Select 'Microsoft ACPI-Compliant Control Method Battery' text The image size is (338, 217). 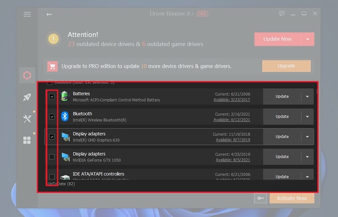click(x=117, y=100)
